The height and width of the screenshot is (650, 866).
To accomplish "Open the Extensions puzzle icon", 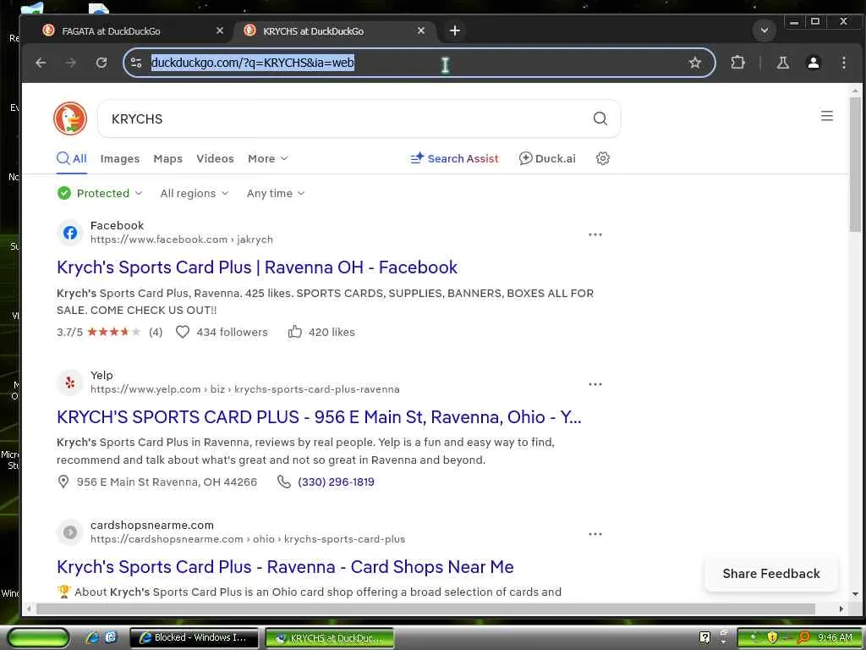I will 737,63.
